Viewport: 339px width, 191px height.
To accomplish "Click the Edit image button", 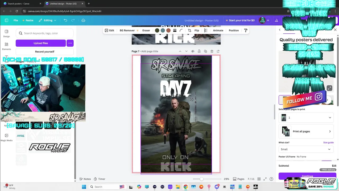I will (109, 31).
